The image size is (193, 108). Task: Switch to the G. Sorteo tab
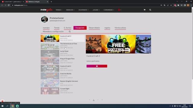pos(68,28)
